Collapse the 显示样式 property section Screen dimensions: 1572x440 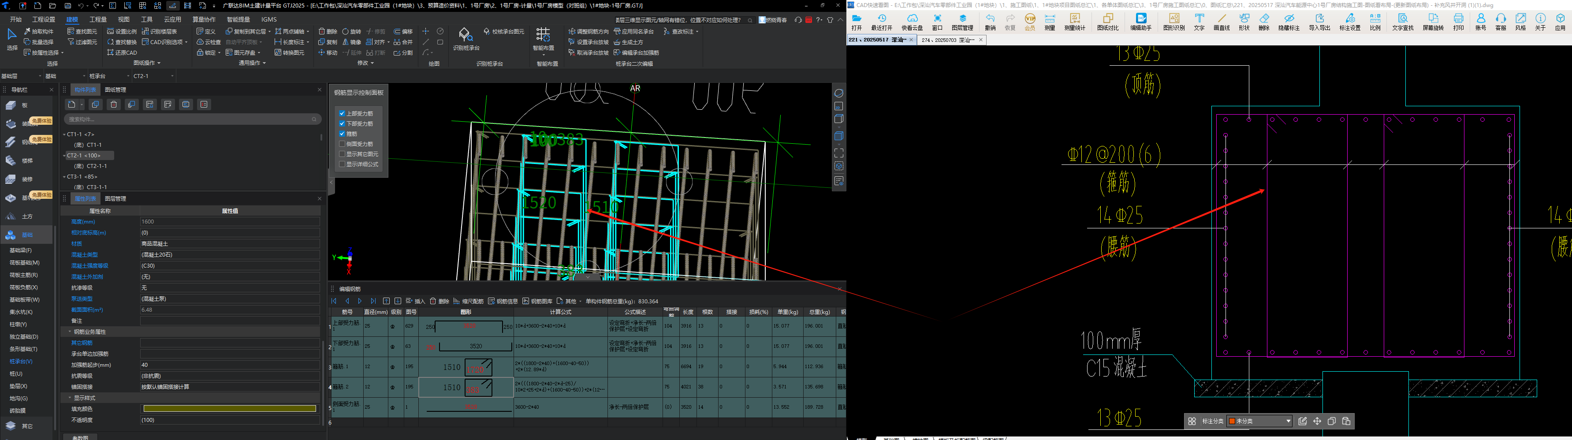coord(70,398)
